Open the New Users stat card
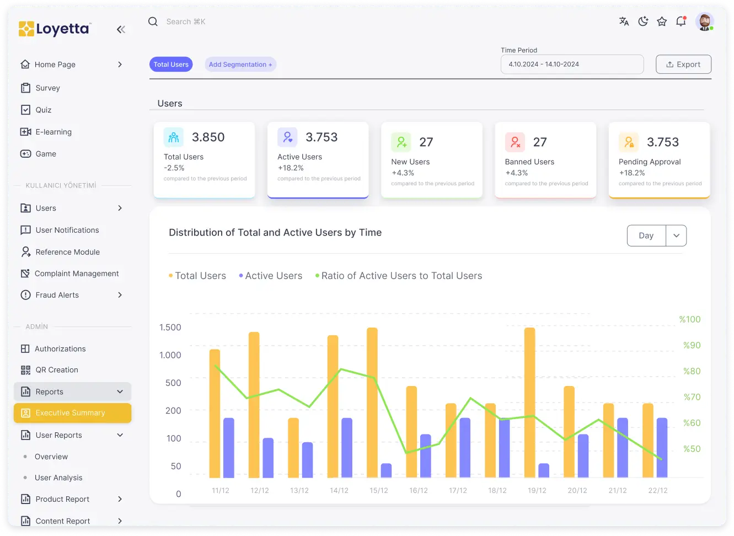This screenshot has width=734, height=536. coord(432,160)
